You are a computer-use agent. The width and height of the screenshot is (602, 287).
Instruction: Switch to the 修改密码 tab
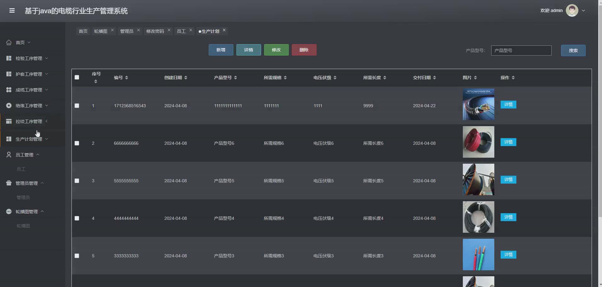pos(155,31)
